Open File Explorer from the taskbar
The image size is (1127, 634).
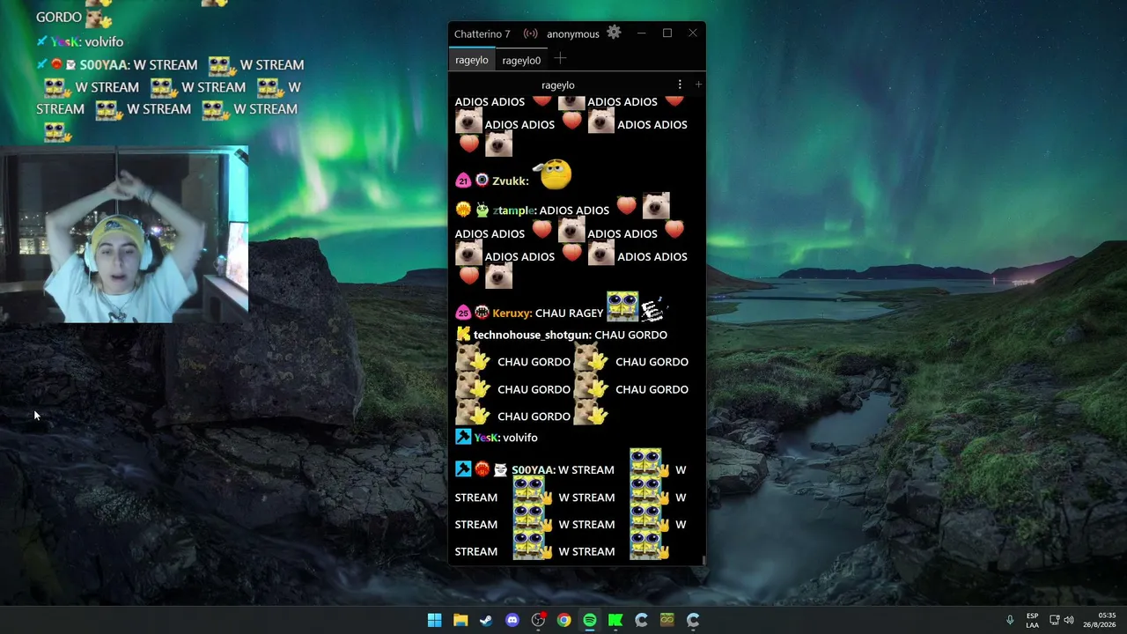460,621
